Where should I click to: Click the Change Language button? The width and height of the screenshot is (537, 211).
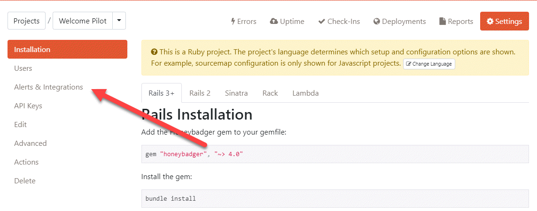point(429,64)
